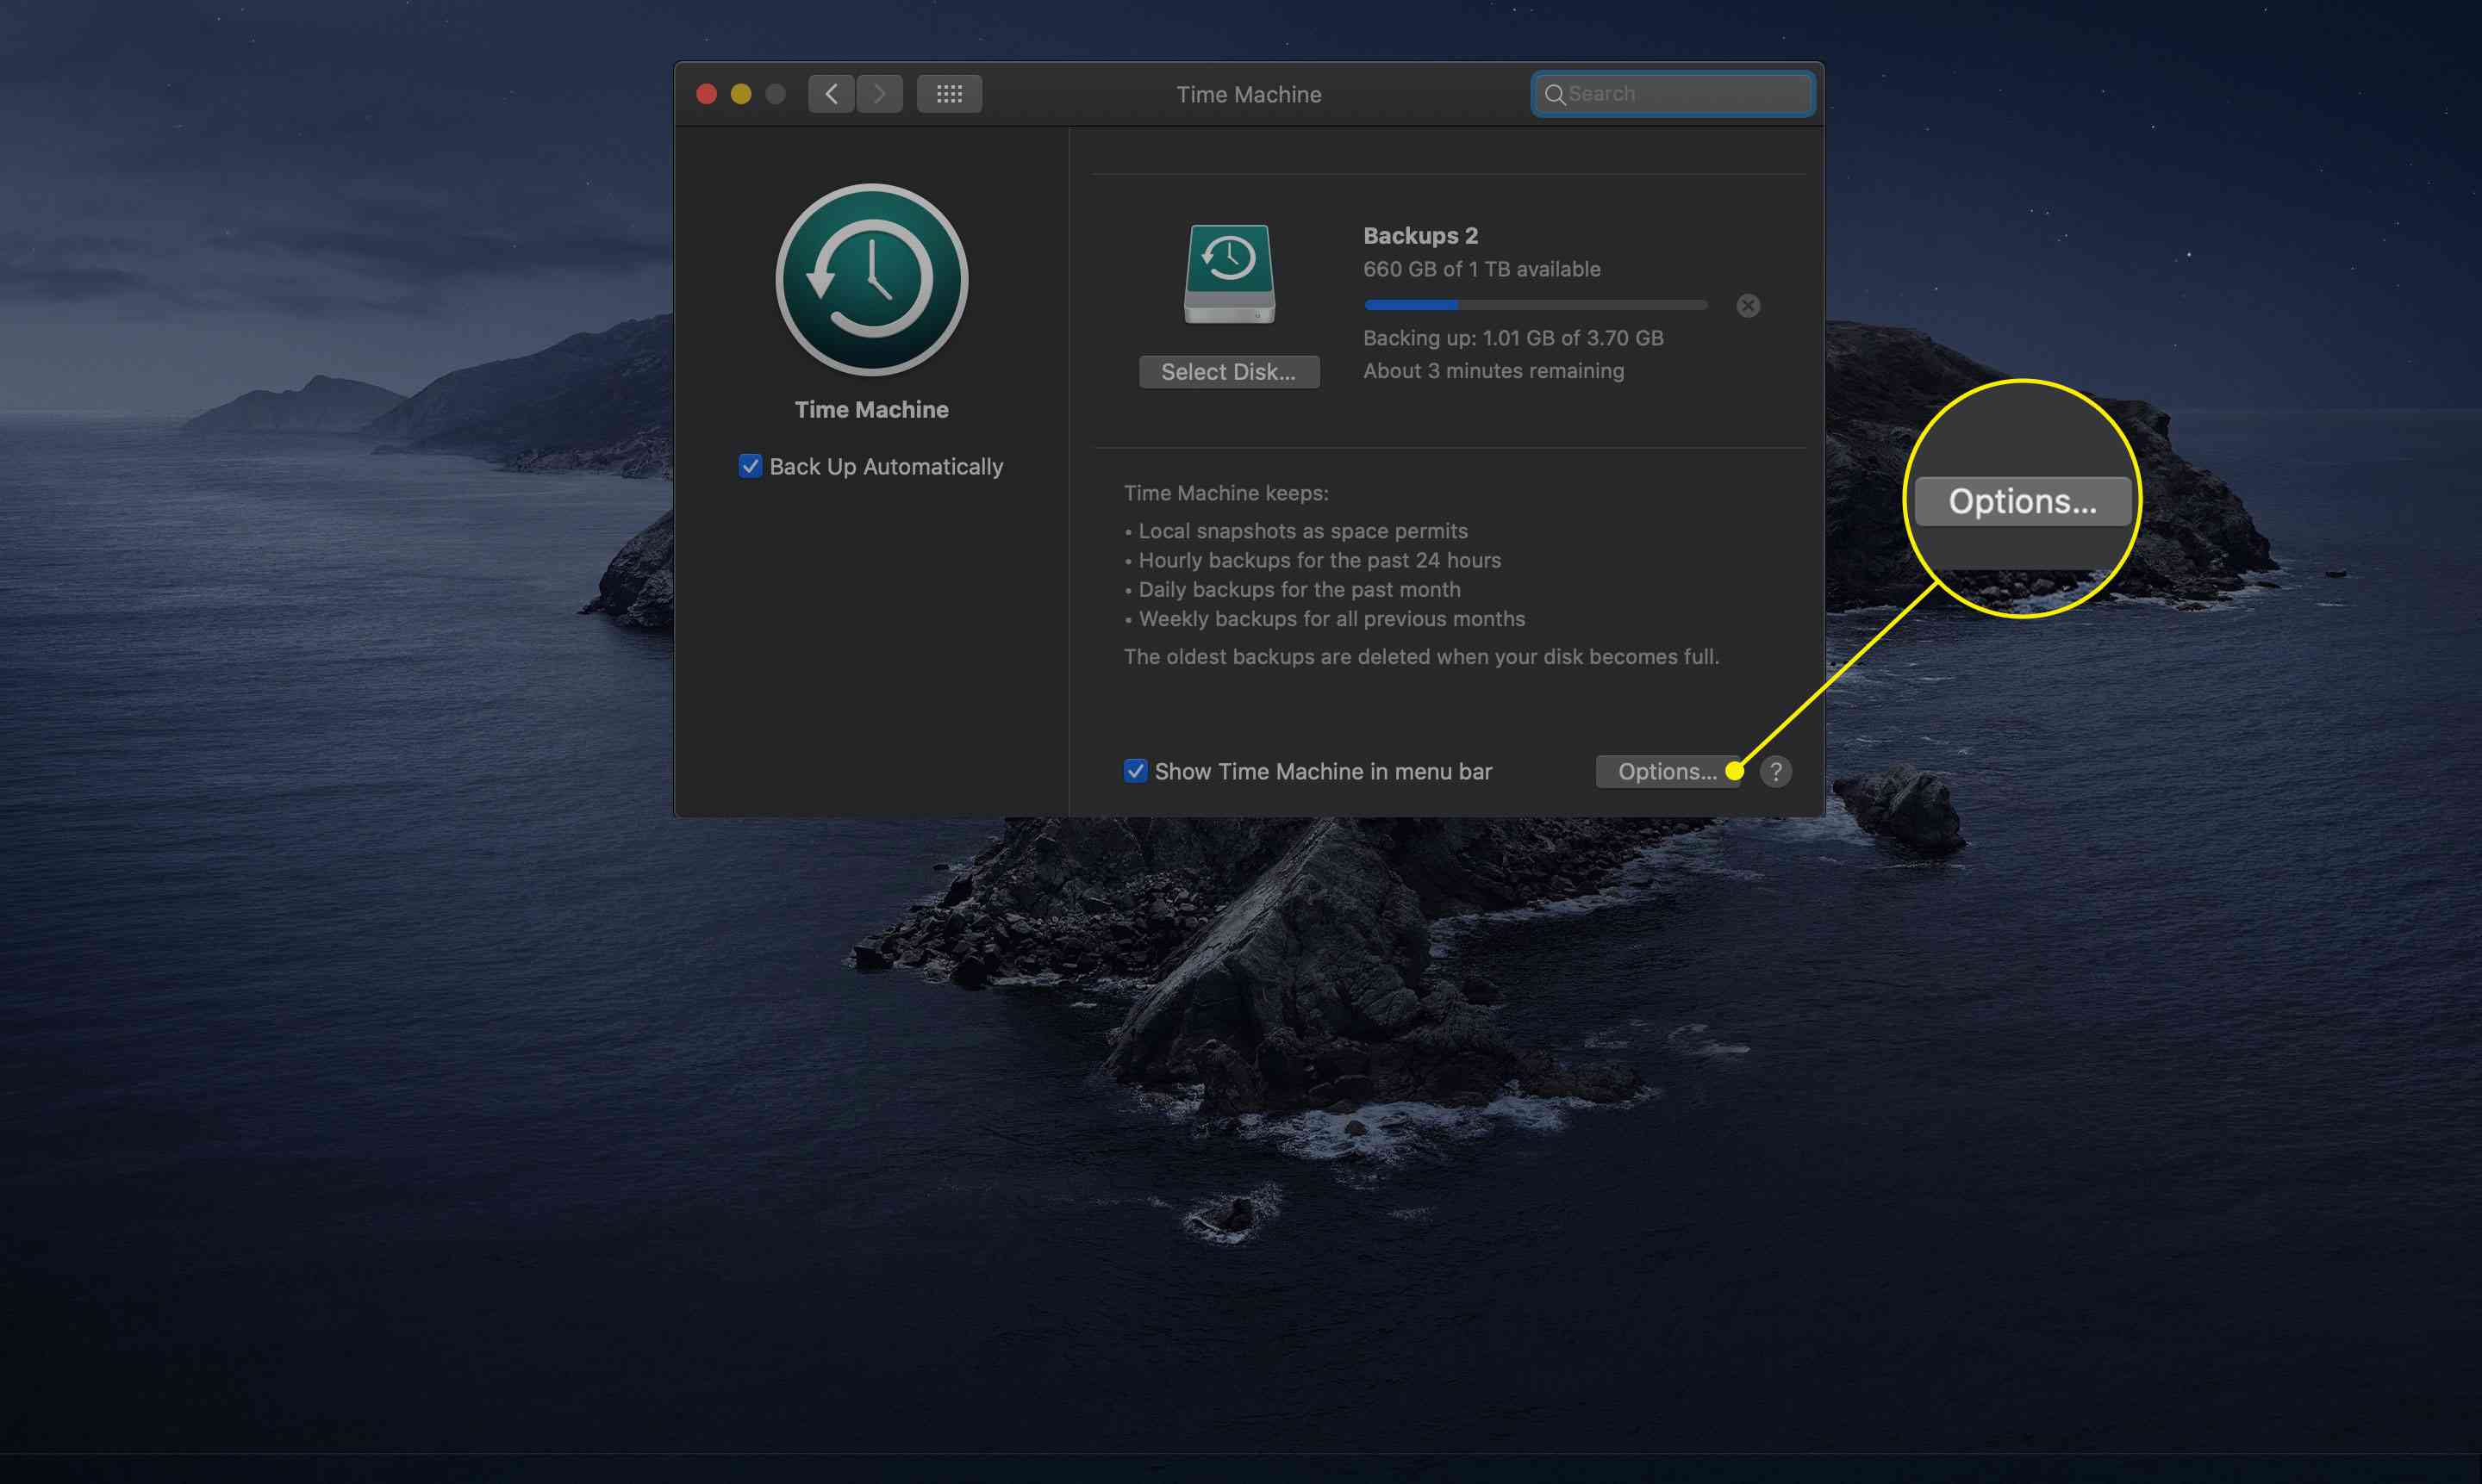The width and height of the screenshot is (2482, 1484).
Task: Click the Options... button in the preferences window
Action: 1668,771
